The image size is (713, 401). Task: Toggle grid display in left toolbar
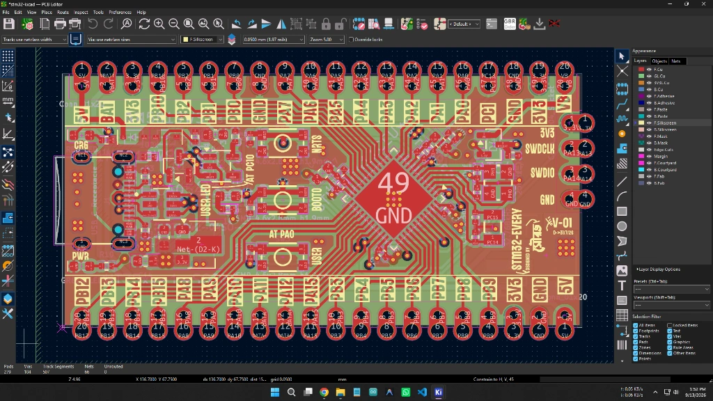(x=8, y=56)
